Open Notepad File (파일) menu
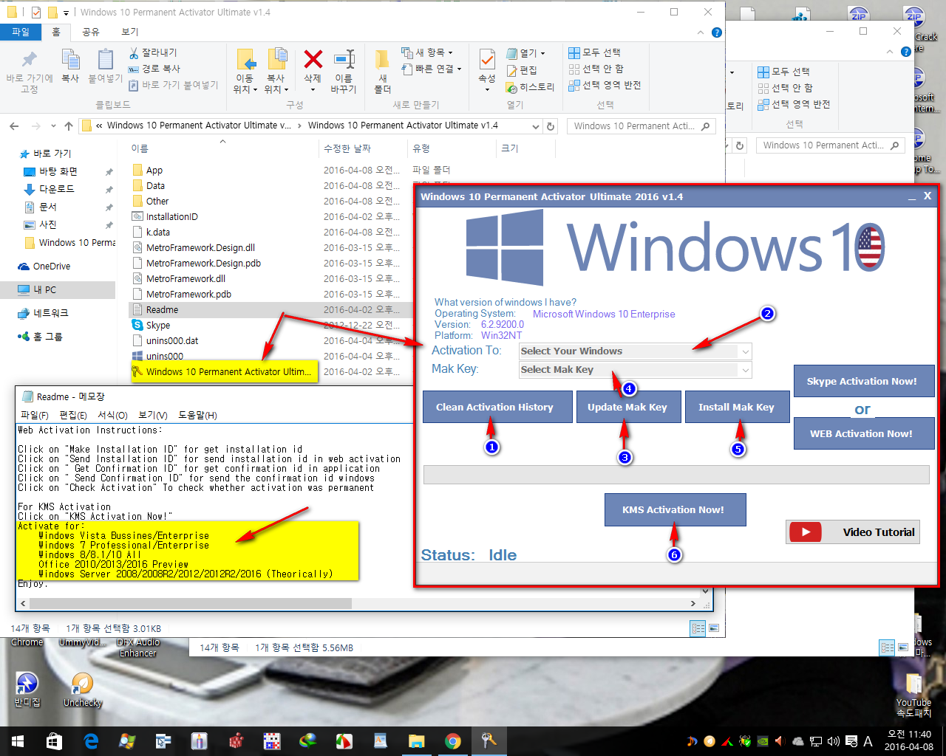The height and width of the screenshot is (756, 946). 34,415
